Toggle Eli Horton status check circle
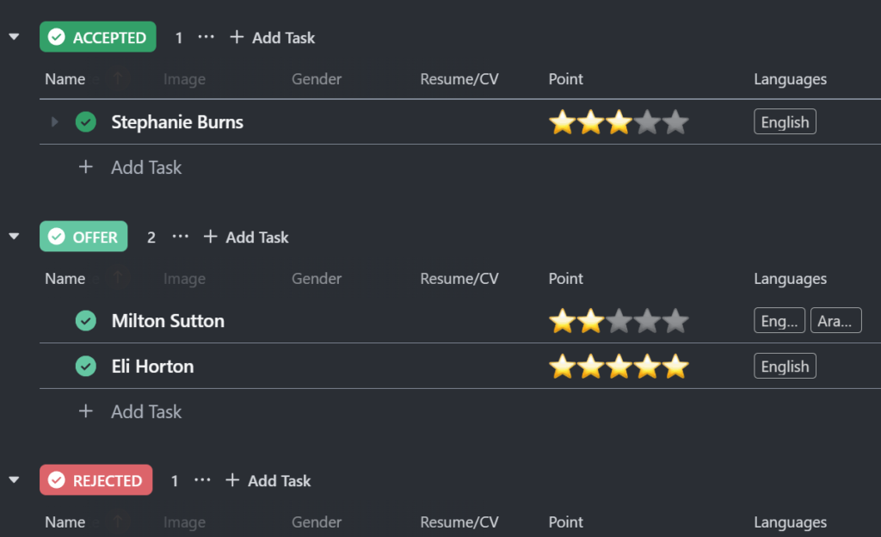Image resolution: width=881 pixels, height=537 pixels. [85, 367]
